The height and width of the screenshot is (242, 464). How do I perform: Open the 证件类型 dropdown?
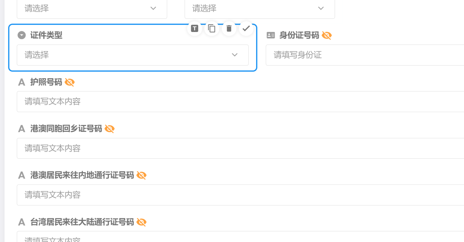(x=133, y=55)
